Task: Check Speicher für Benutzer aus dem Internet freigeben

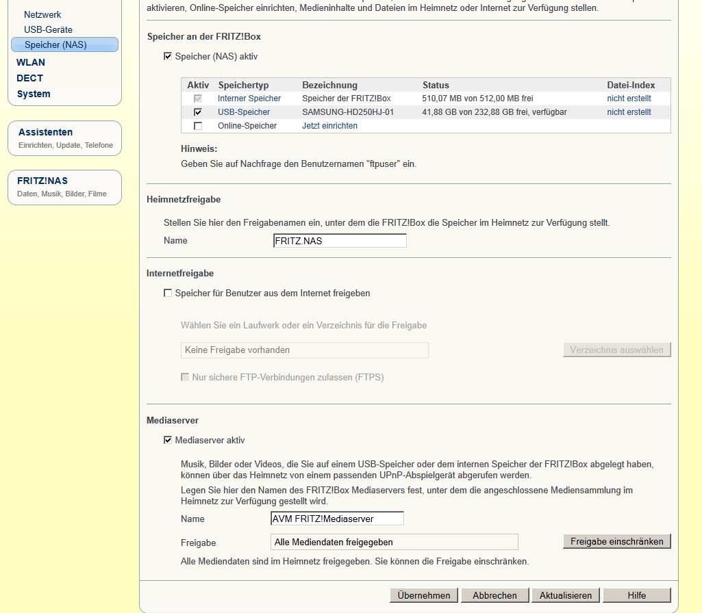Action: click(168, 293)
